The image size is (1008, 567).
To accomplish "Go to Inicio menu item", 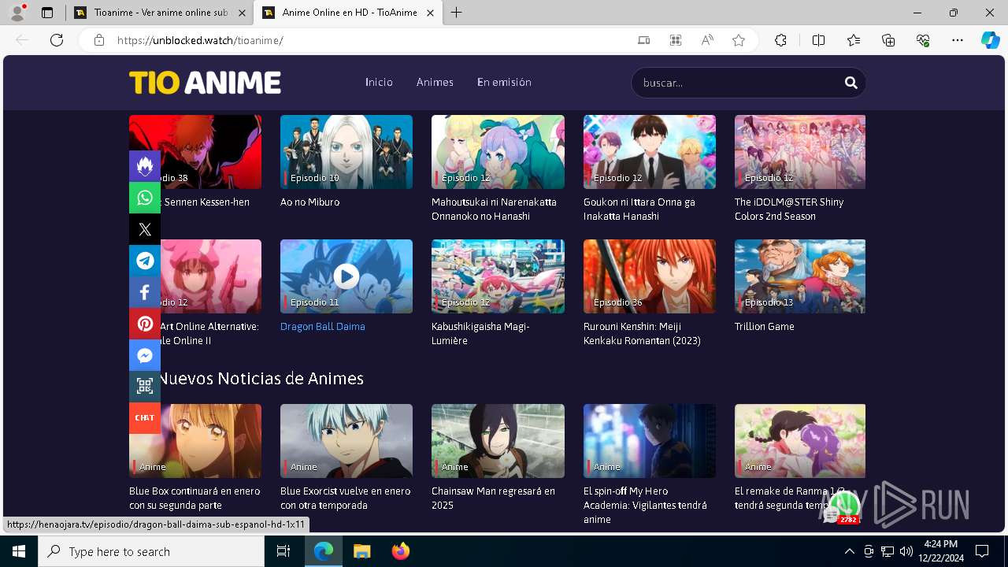I will pyautogui.click(x=379, y=82).
